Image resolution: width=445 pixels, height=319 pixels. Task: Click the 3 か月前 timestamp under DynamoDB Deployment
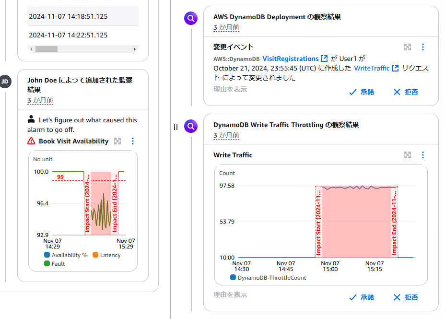226,28
